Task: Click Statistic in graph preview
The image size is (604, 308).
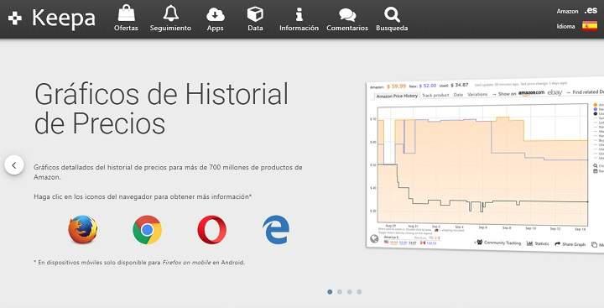Action: pos(538,243)
